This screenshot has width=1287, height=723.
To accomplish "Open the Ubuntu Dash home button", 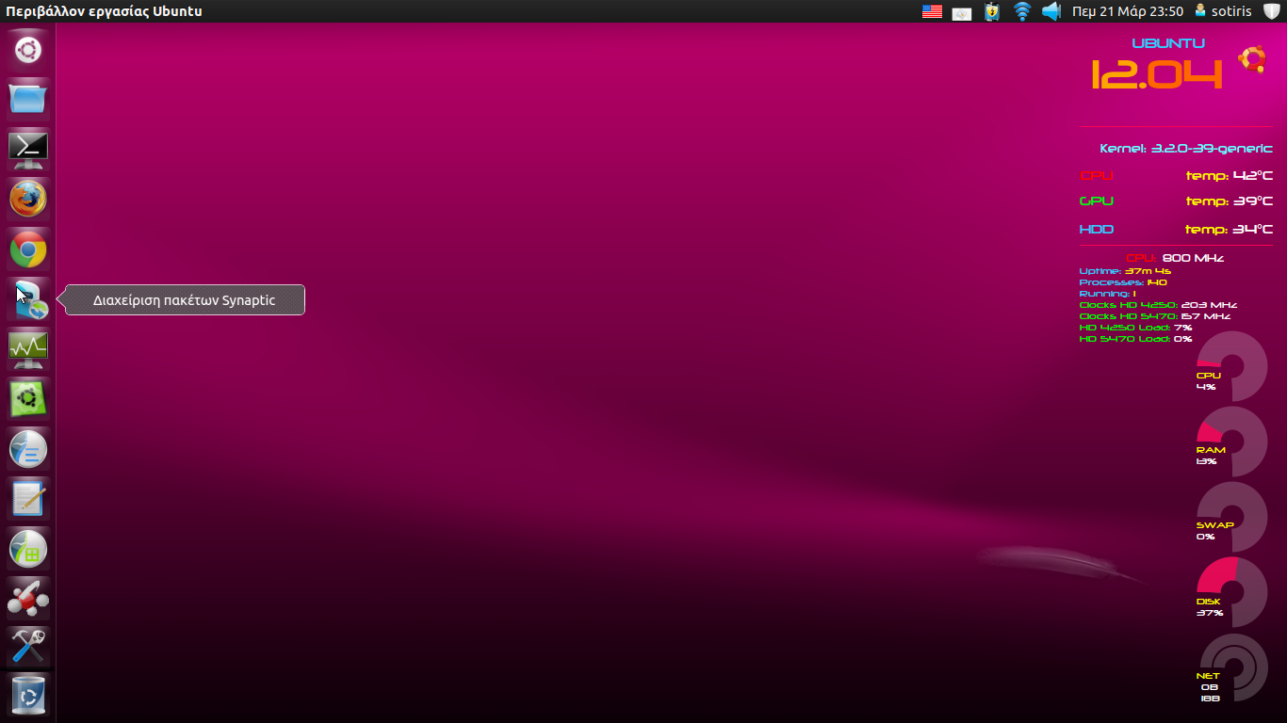I will coord(28,49).
